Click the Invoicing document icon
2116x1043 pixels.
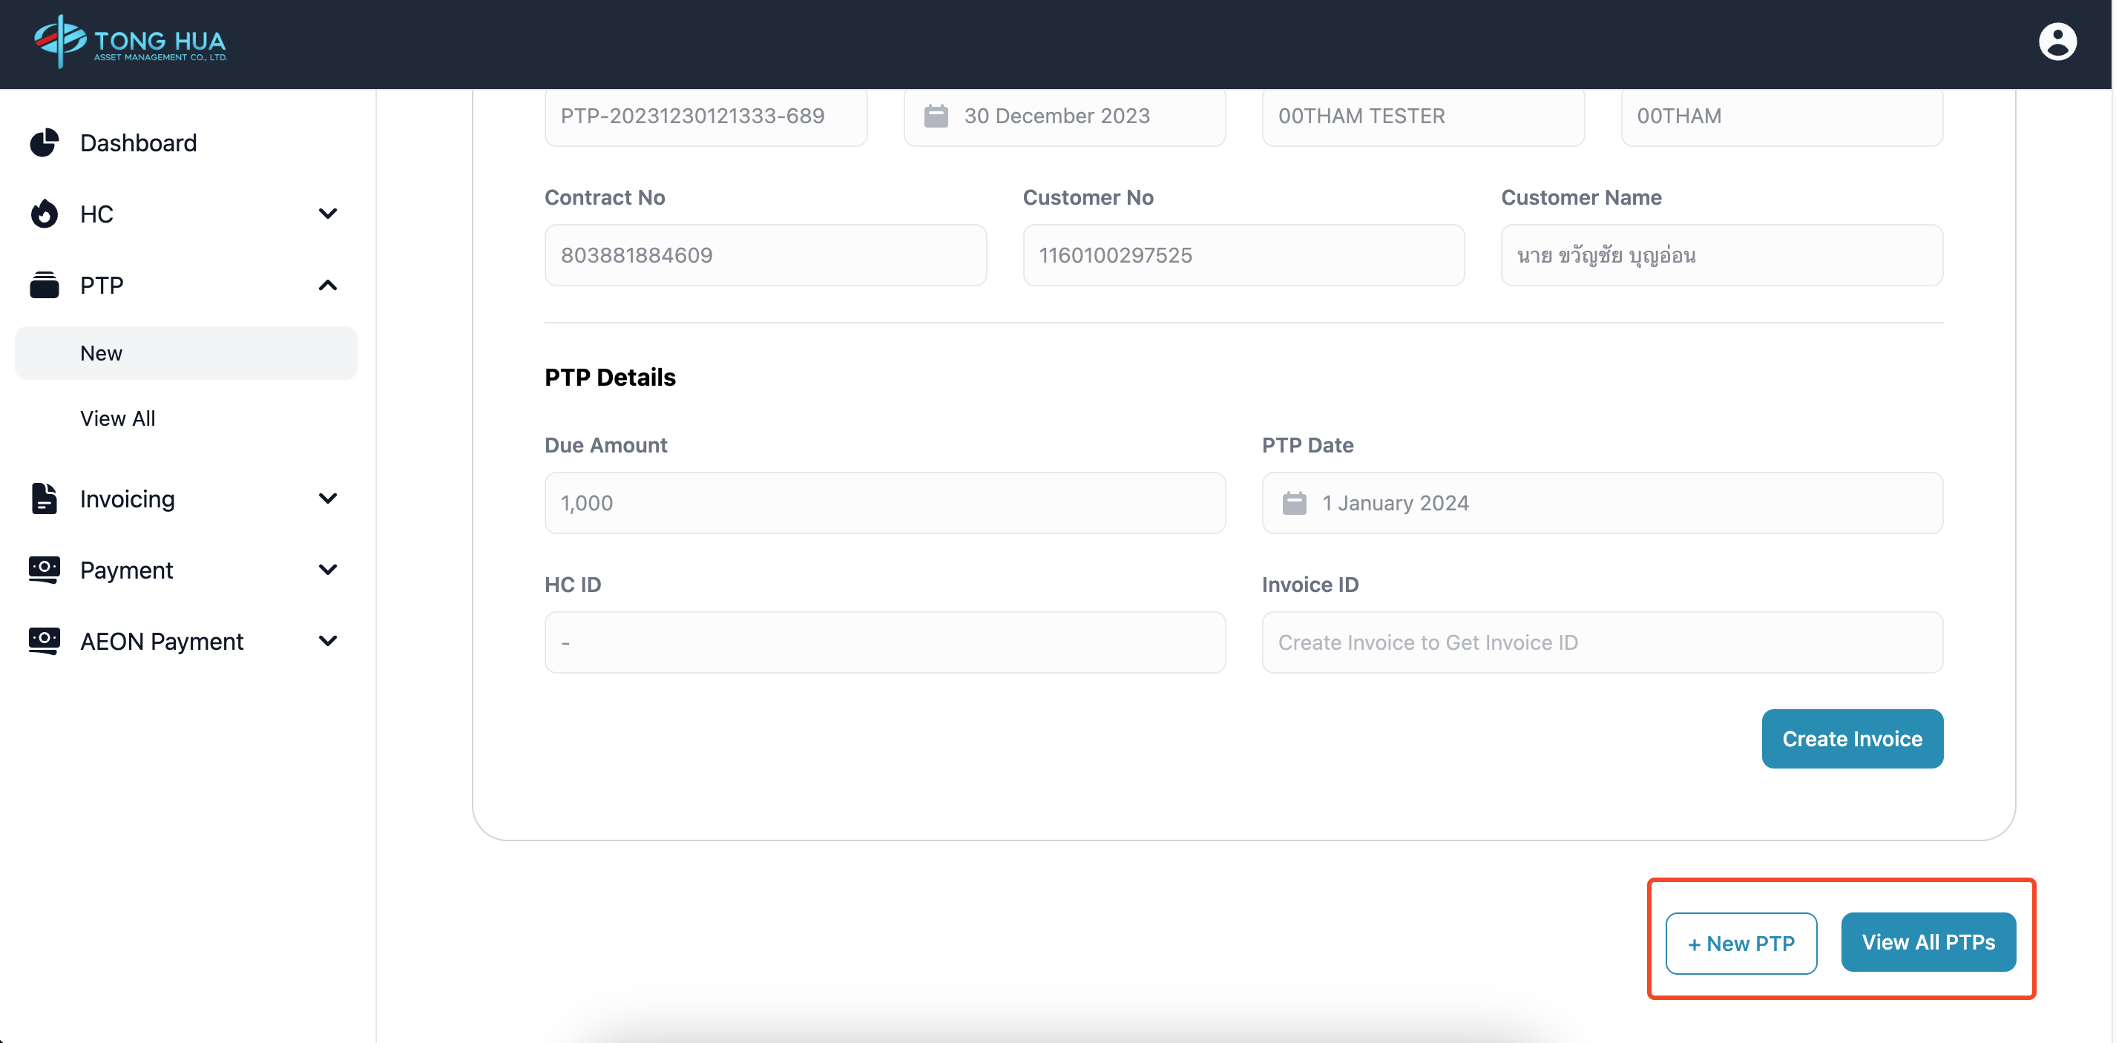click(x=45, y=499)
